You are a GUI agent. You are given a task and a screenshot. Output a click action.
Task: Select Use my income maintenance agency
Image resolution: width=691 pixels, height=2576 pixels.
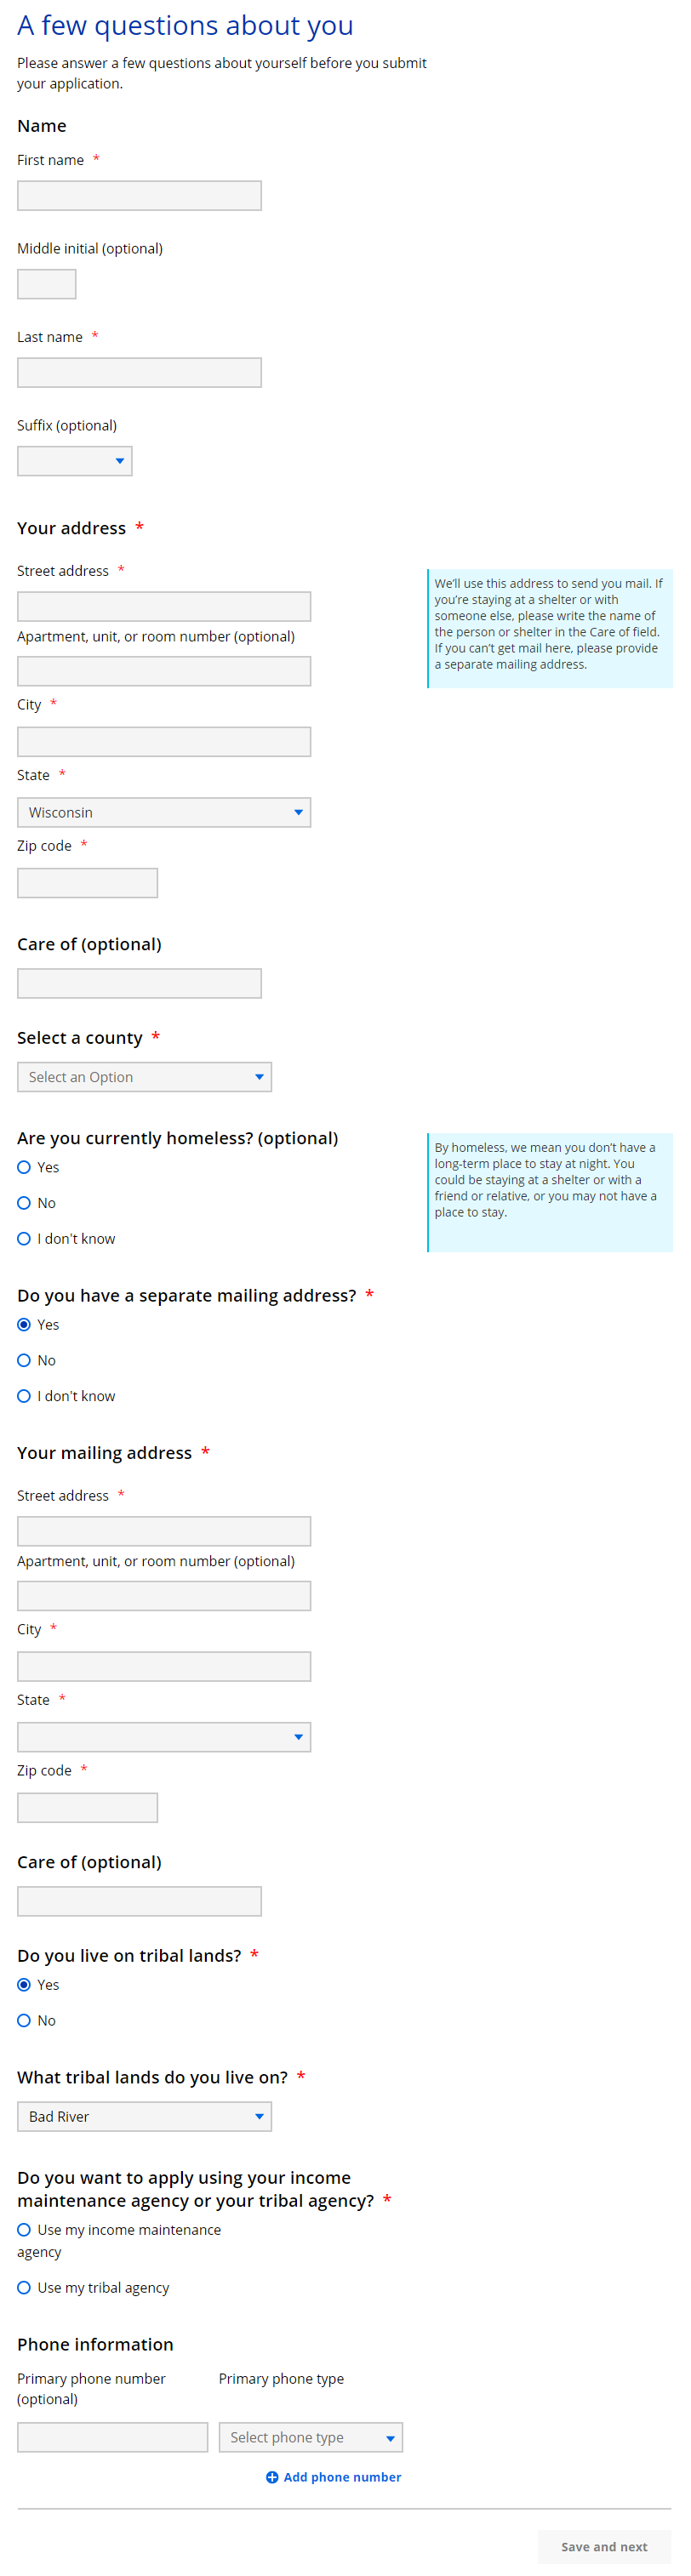click(x=24, y=2229)
